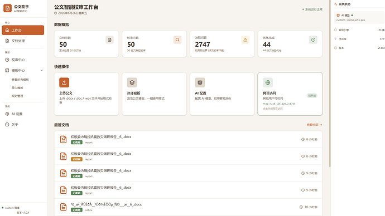
Task: Click the warning triangle icon beside 2747
Action: [x=246, y=40]
